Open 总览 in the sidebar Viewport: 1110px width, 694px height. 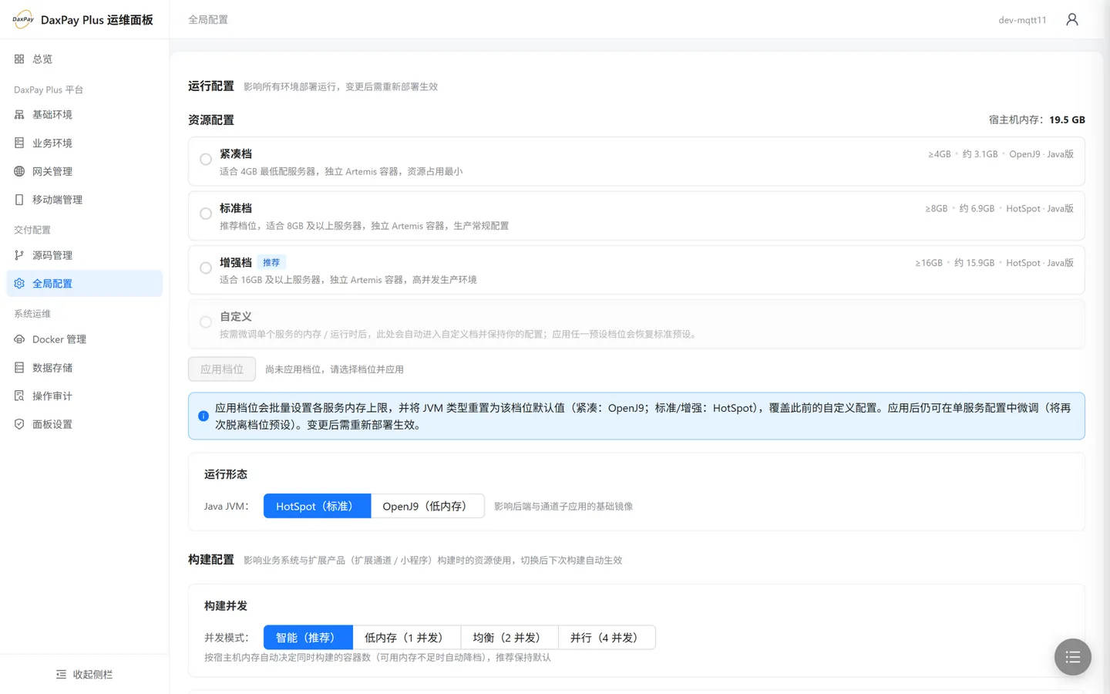(x=85, y=59)
